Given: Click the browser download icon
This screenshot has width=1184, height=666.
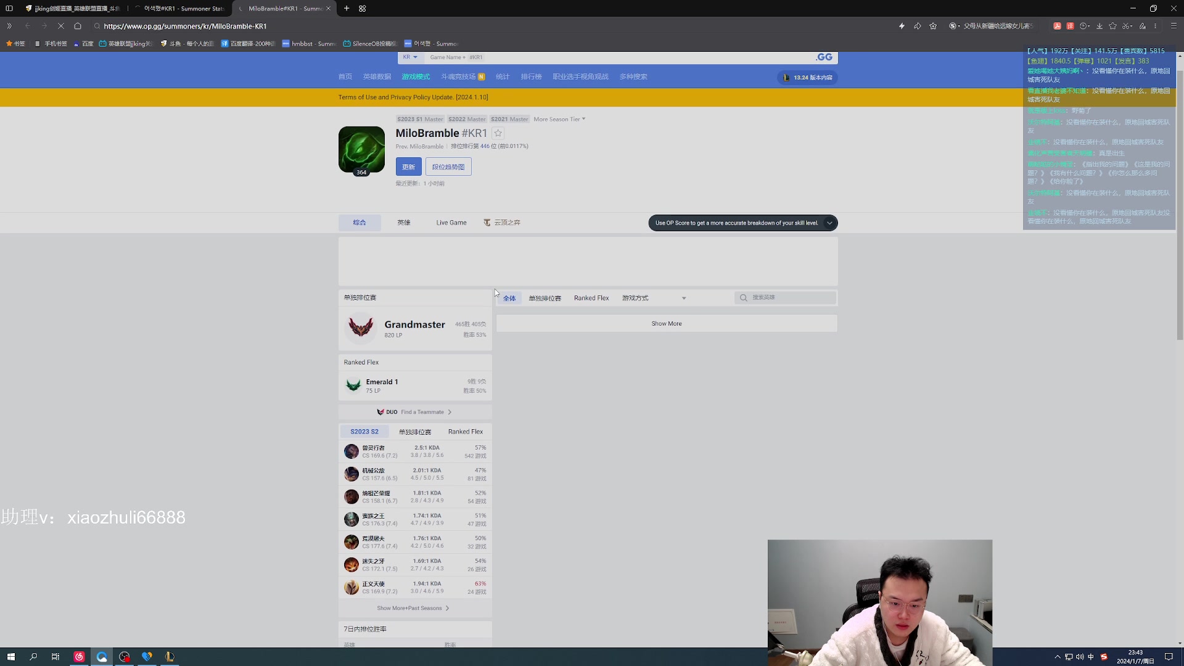Looking at the screenshot, I should (x=1099, y=26).
